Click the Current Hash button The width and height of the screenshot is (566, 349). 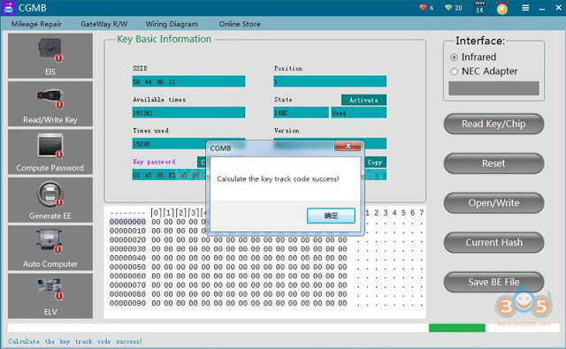click(x=493, y=242)
